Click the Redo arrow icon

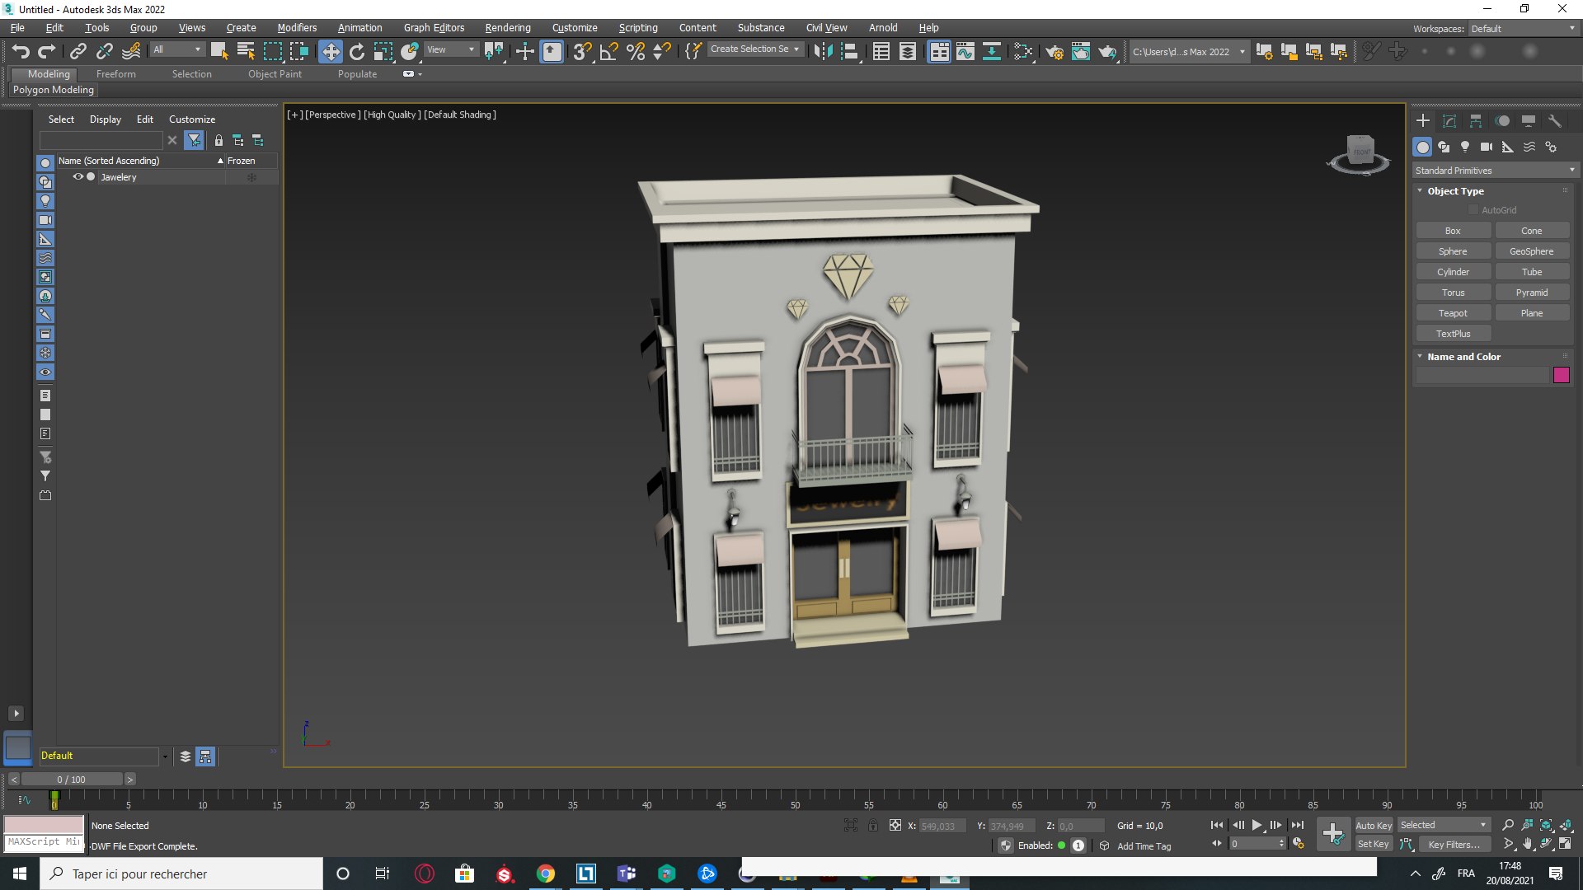(47, 51)
